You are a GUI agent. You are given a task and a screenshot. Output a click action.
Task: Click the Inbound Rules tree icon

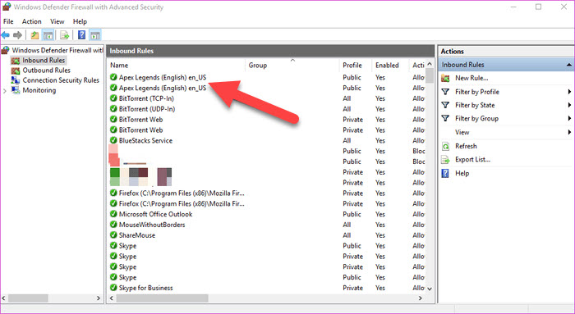16,61
